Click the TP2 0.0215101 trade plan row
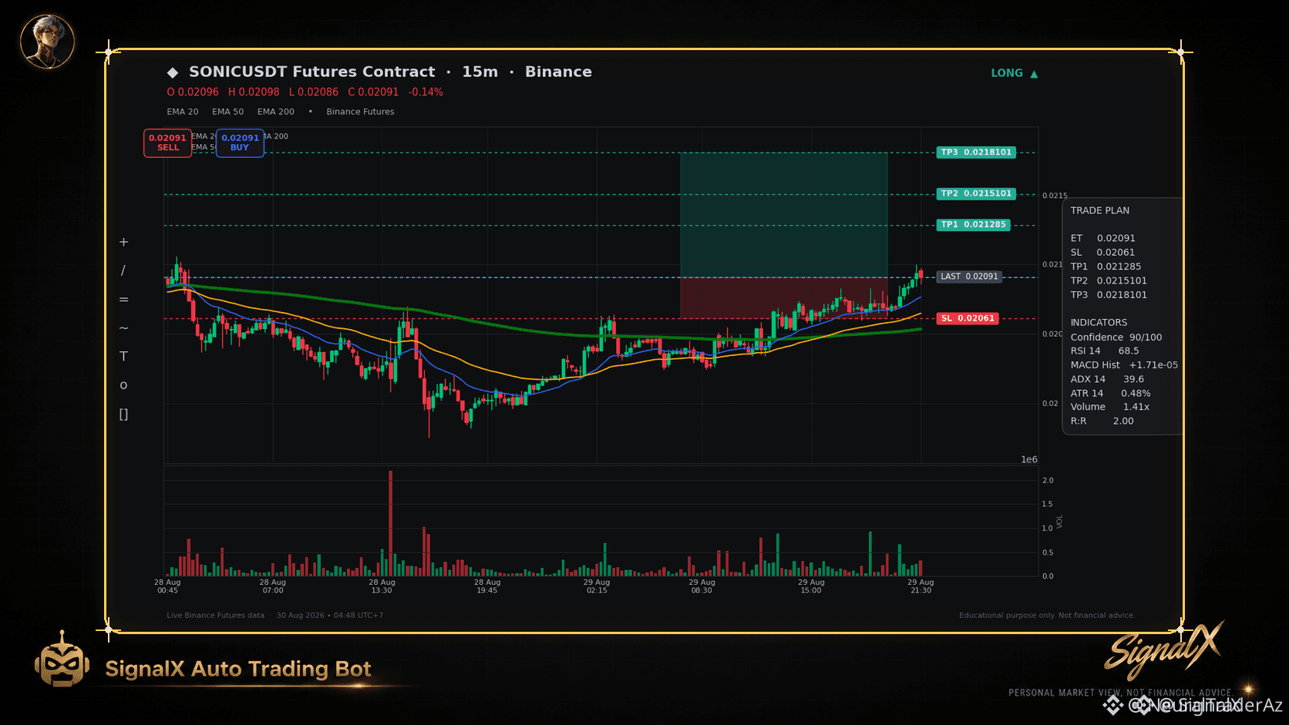Screen dimensions: 1289x725 pos(1109,281)
